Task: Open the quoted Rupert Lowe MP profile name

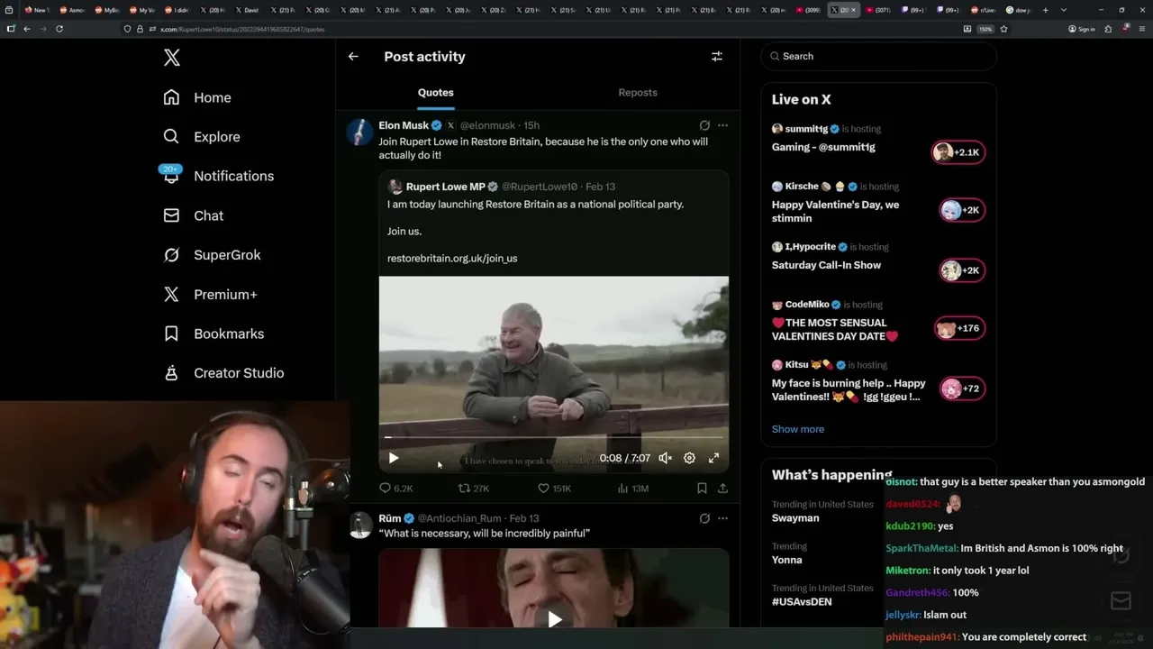Action: click(445, 187)
